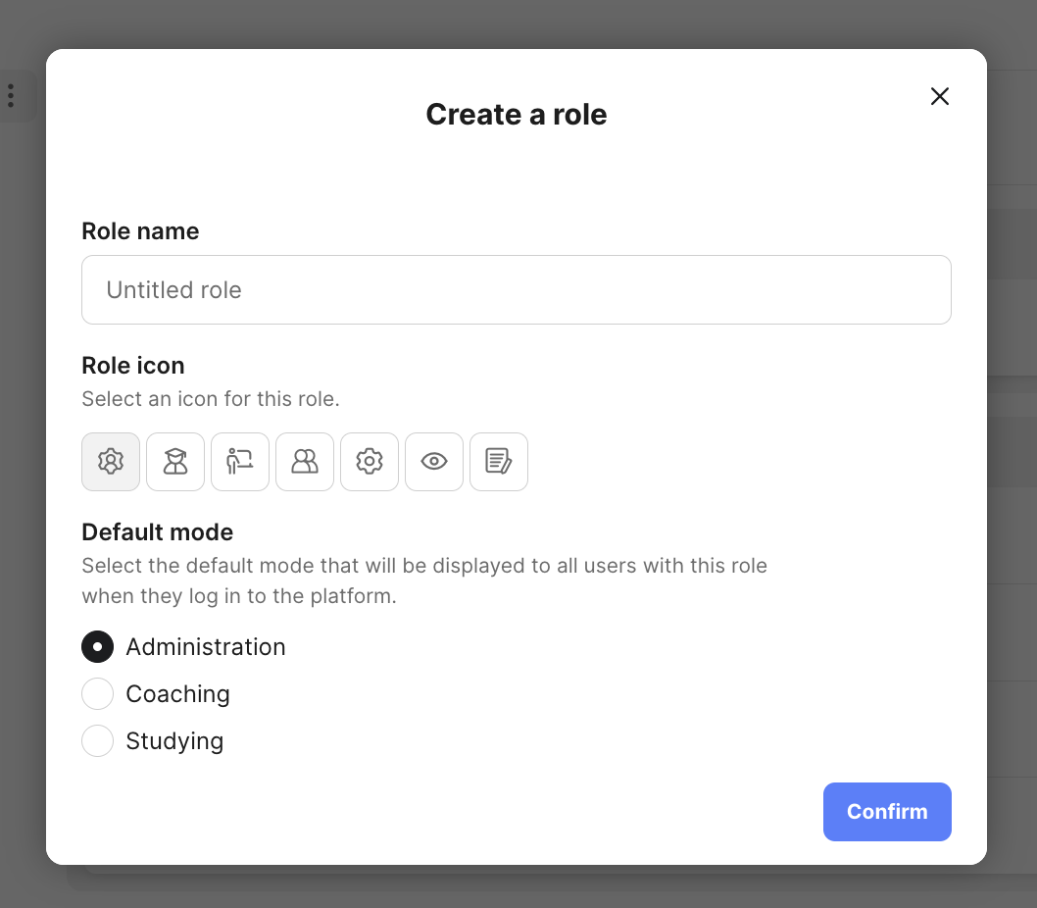Click the 'Administration' option label text

coord(206,647)
